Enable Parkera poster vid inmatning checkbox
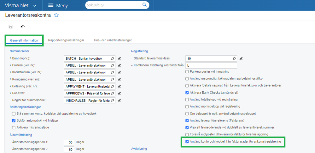Viewport: 315px width, 153px height. (187, 71)
